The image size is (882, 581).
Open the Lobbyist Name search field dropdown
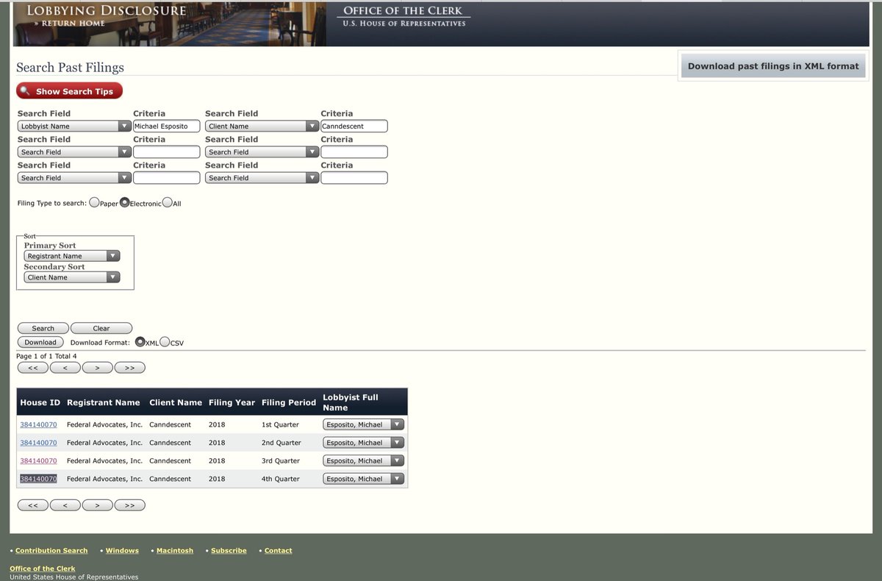pos(123,126)
